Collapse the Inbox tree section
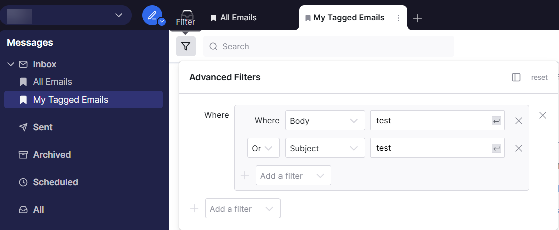This screenshot has height=230, width=559. point(11,64)
